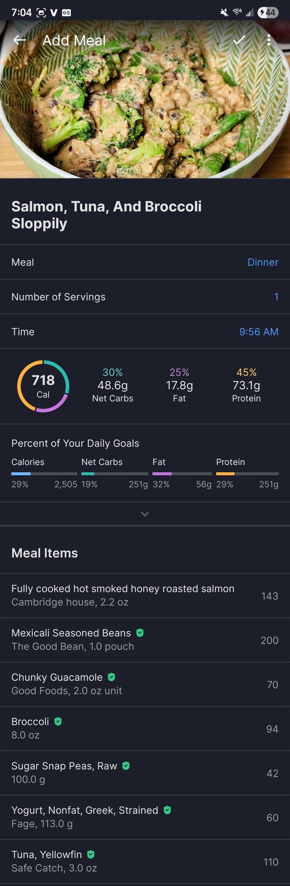290x886 pixels.
Task: Open the hot smoked honey roasted salmon item
Action: coord(123,595)
